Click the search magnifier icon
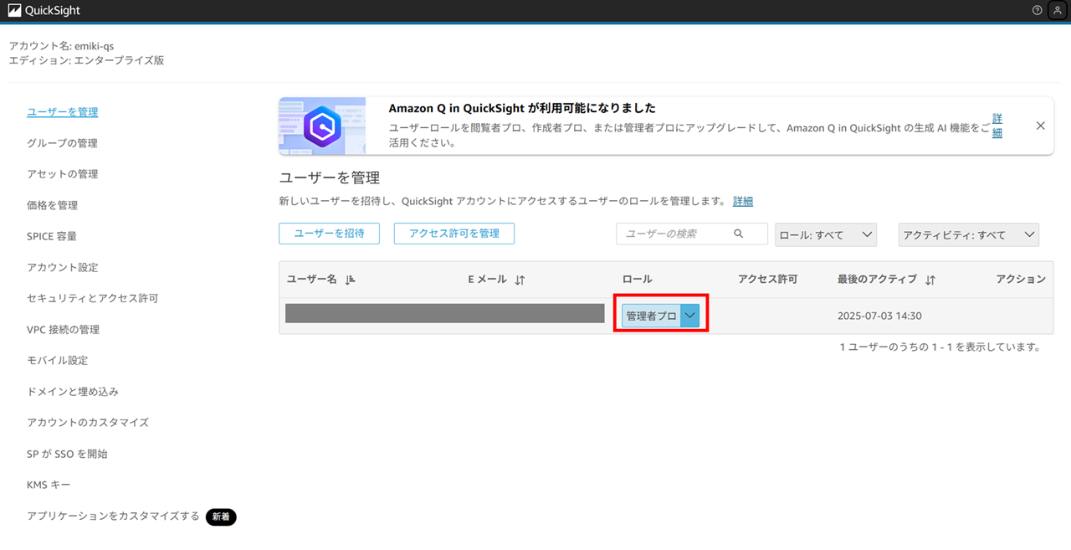 [738, 234]
